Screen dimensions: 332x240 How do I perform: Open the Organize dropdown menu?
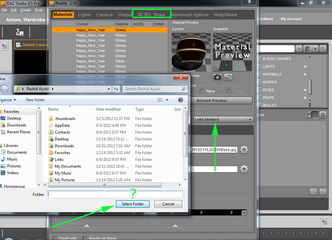[8, 100]
